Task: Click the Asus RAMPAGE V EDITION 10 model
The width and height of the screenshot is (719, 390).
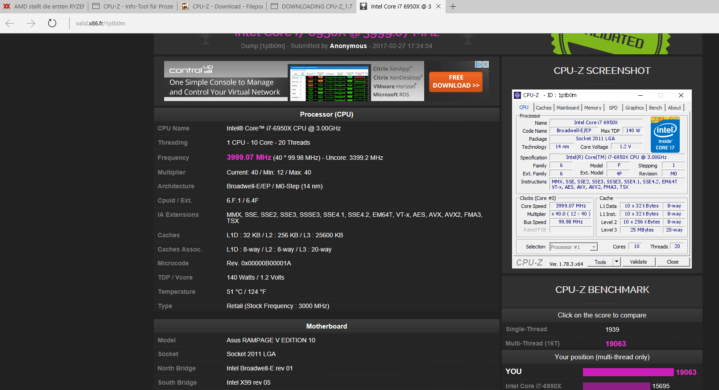Action: tap(271, 340)
